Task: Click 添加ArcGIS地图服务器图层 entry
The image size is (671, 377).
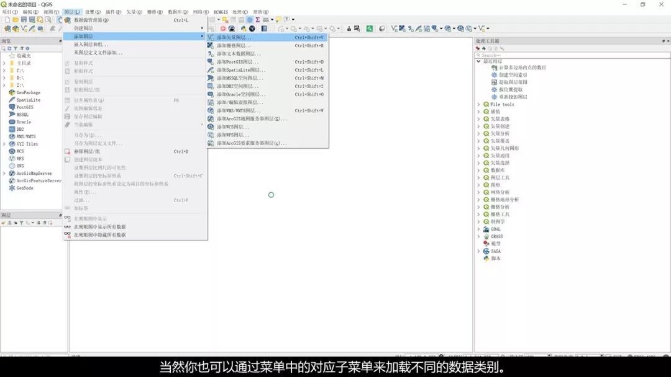Action: point(267,118)
